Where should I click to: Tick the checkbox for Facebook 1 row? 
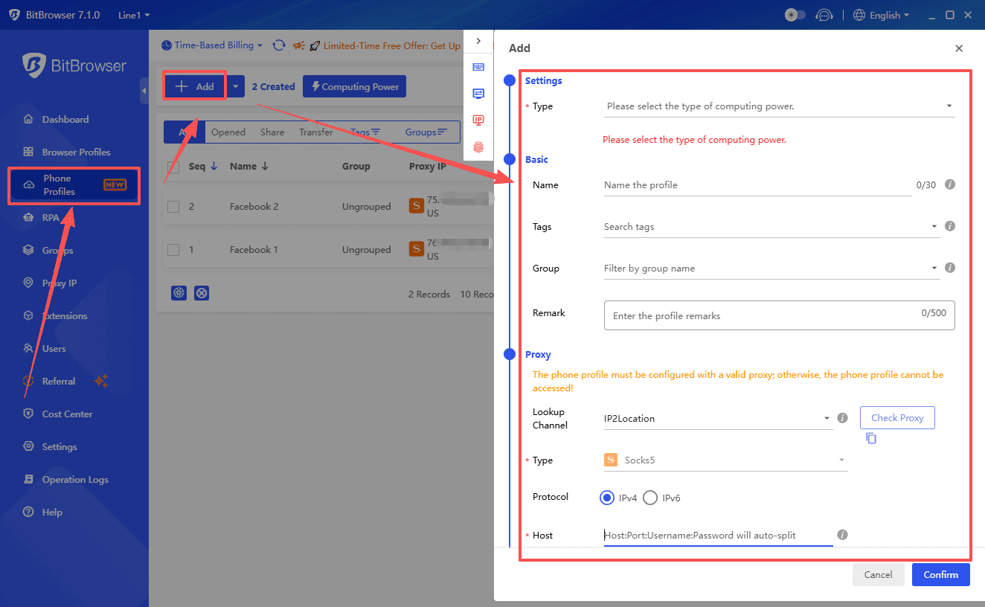[x=173, y=250]
